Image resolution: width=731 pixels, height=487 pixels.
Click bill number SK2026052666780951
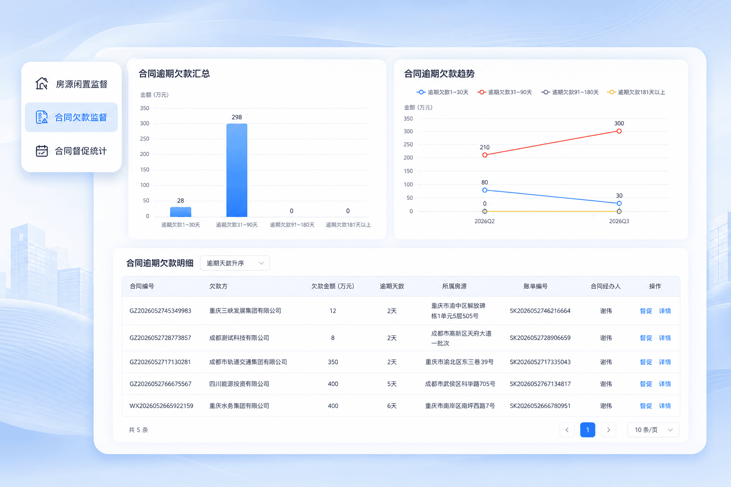(x=540, y=406)
